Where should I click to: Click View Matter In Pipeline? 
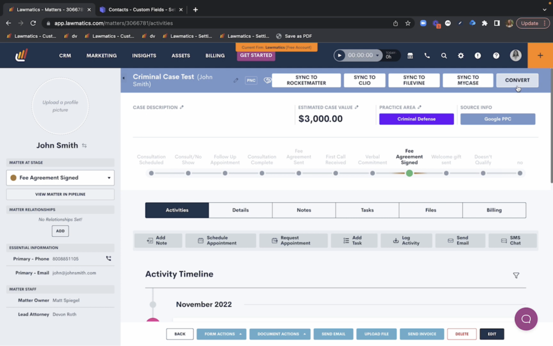tap(60, 194)
